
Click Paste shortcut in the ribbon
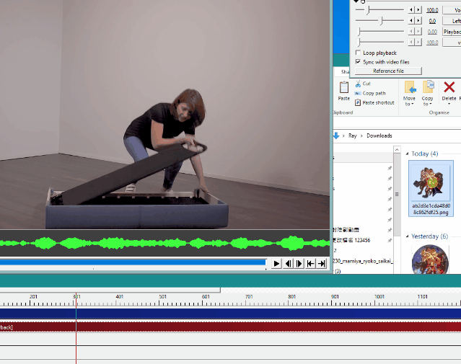click(374, 102)
